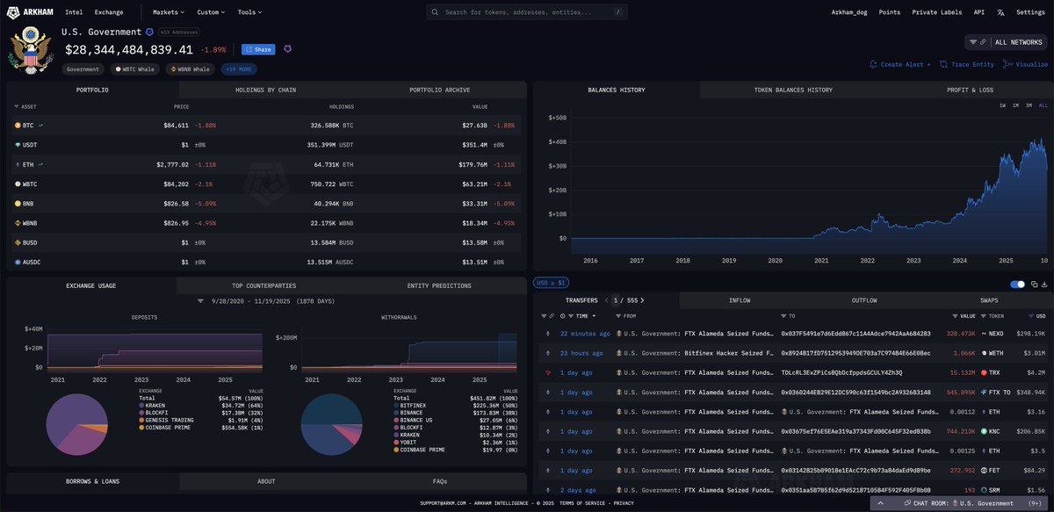Screen dimensions: 1054x512
Task: Select the 3M balance history range
Action: pos(1029,105)
